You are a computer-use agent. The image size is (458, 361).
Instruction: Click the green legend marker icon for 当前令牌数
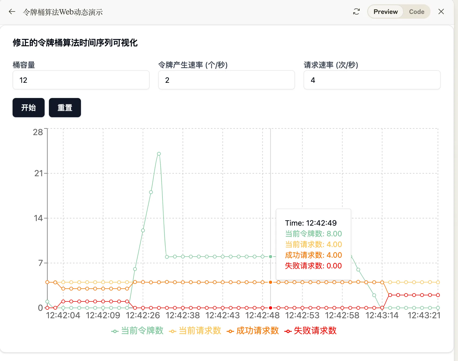coord(115,331)
